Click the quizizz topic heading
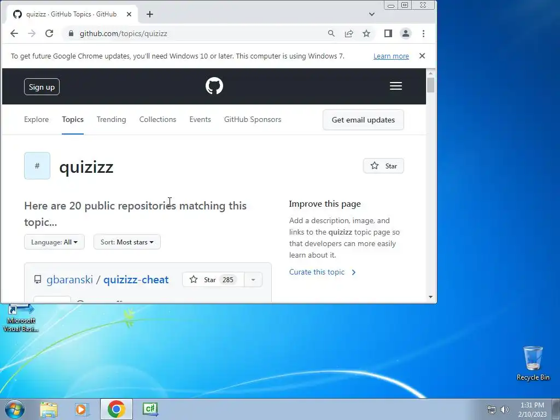This screenshot has height=420, width=560. 86,167
